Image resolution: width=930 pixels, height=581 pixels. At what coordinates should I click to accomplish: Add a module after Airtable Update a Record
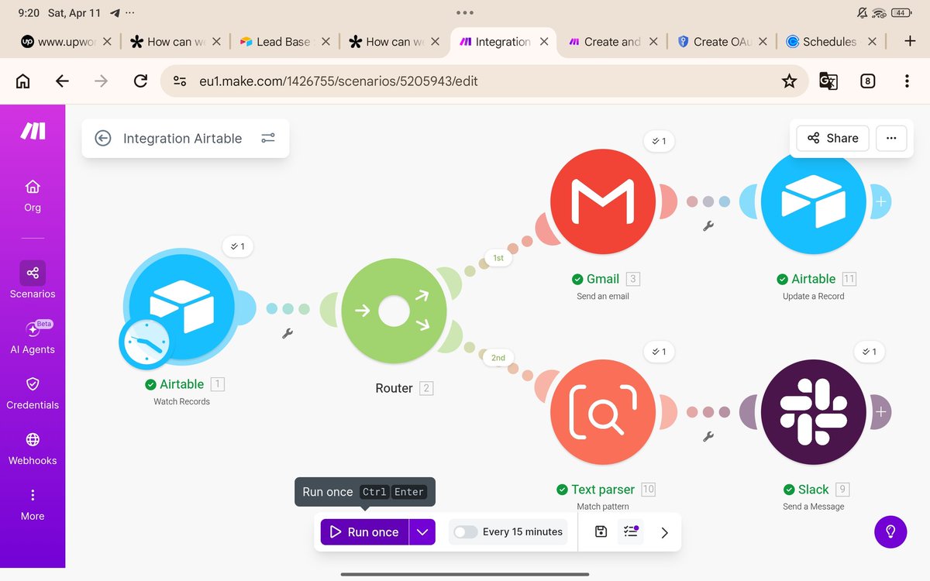(x=880, y=201)
